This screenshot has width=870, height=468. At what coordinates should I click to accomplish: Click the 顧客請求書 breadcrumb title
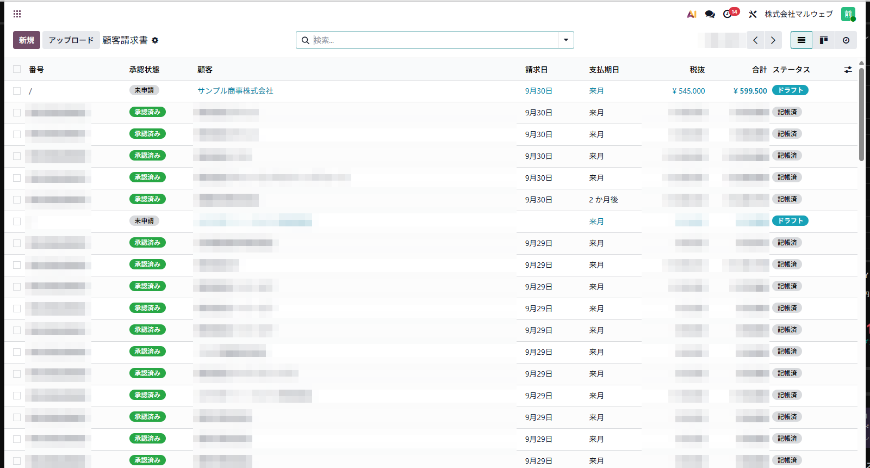click(125, 40)
